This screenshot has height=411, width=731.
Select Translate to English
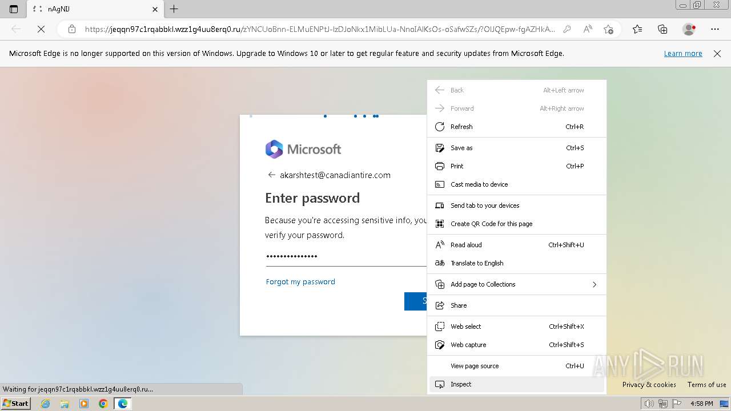[x=517, y=263]
